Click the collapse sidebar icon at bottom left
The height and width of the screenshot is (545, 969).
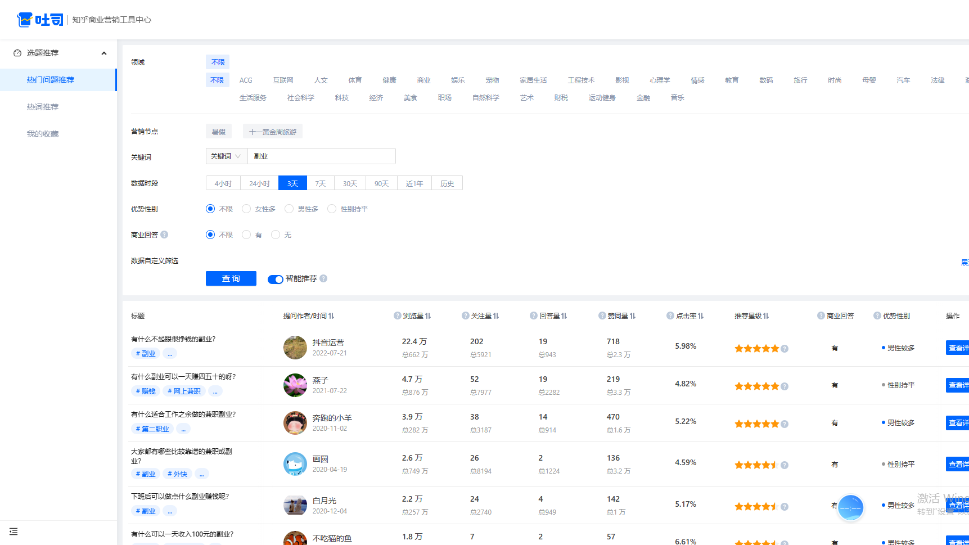tap(13, 532)
